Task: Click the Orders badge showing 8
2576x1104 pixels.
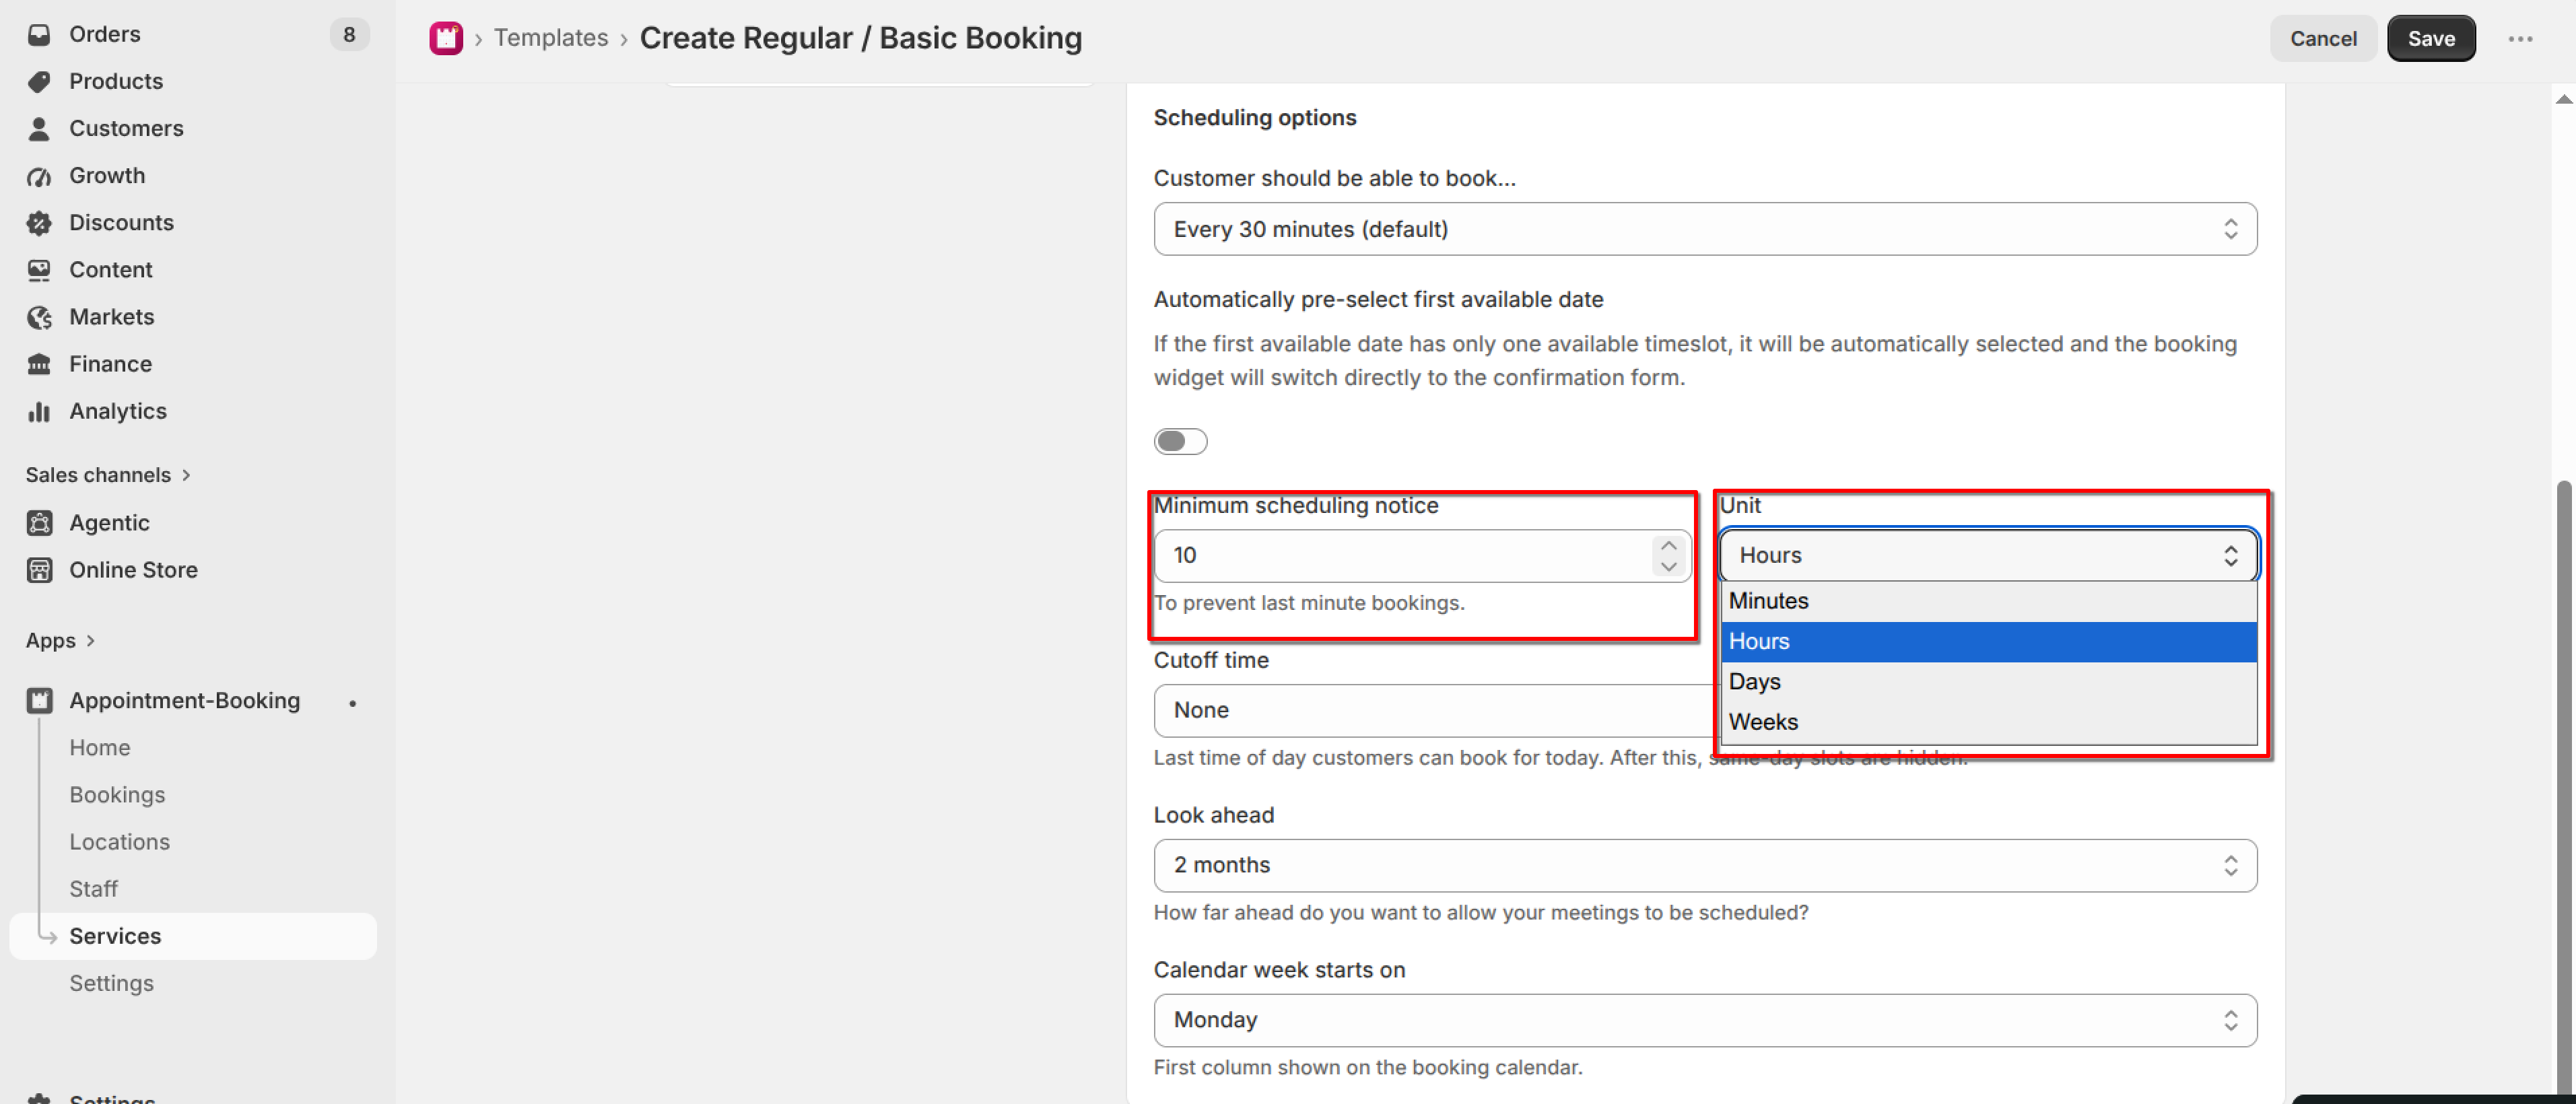Action: (x=349, y=34)
